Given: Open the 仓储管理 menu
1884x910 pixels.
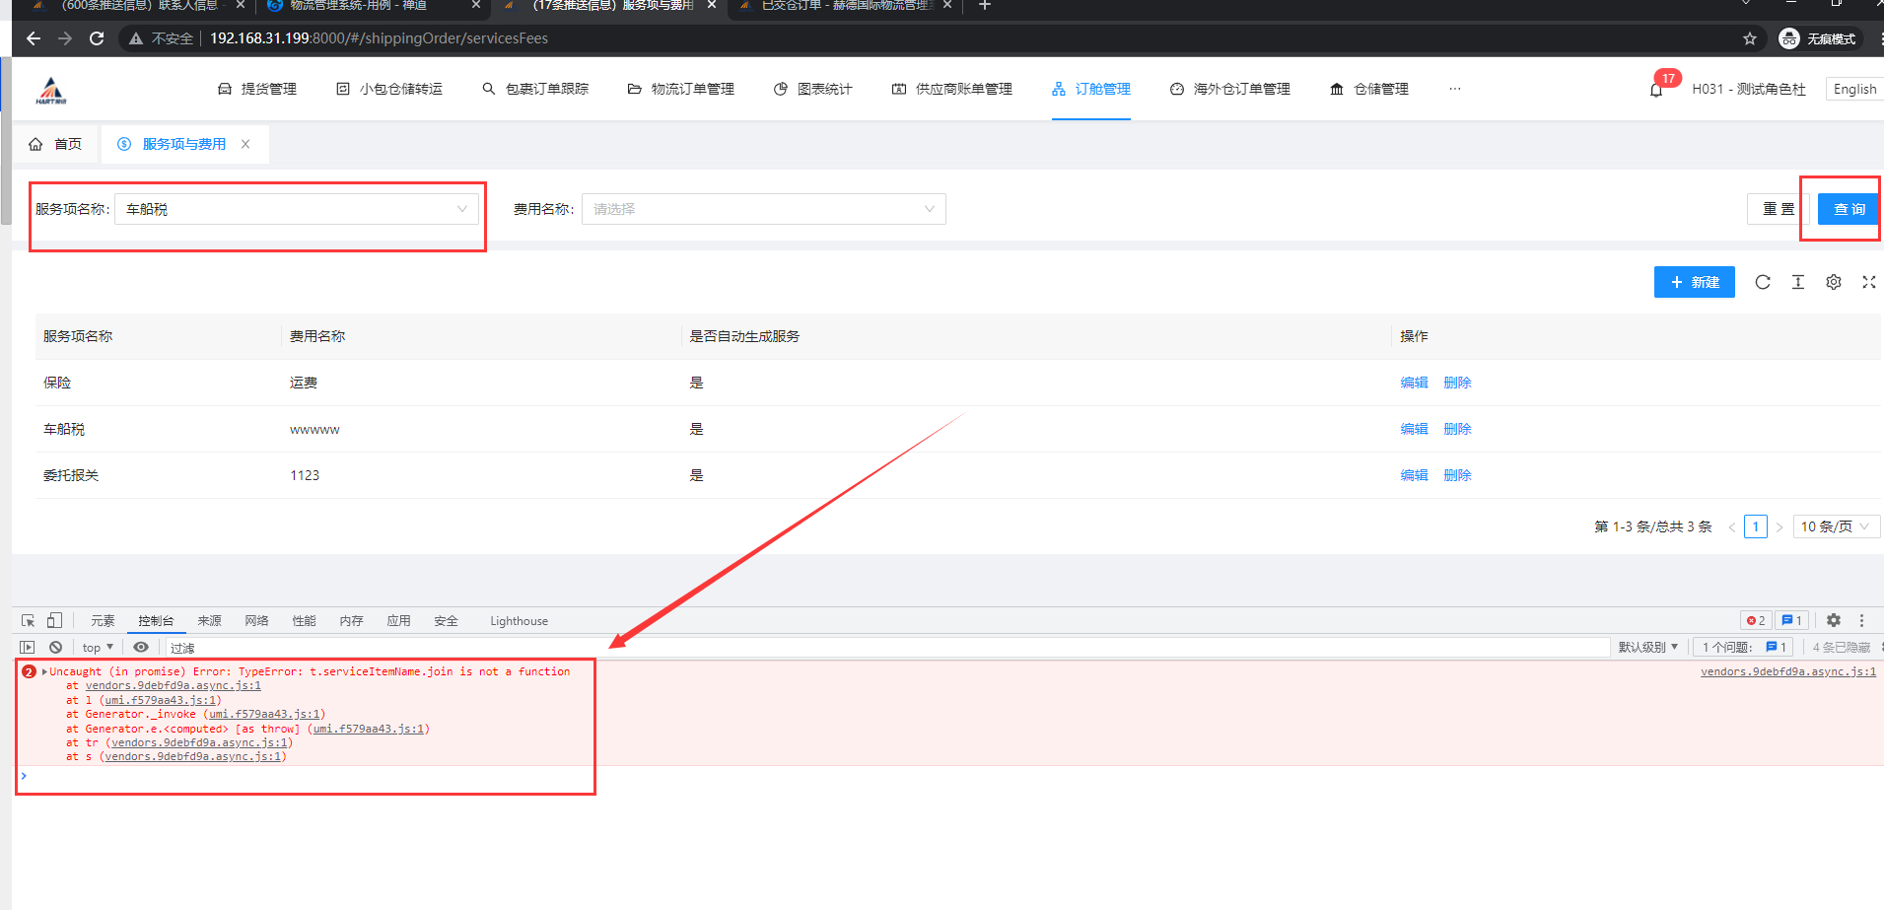Looking at the screenshot, I should [1369, 89].
